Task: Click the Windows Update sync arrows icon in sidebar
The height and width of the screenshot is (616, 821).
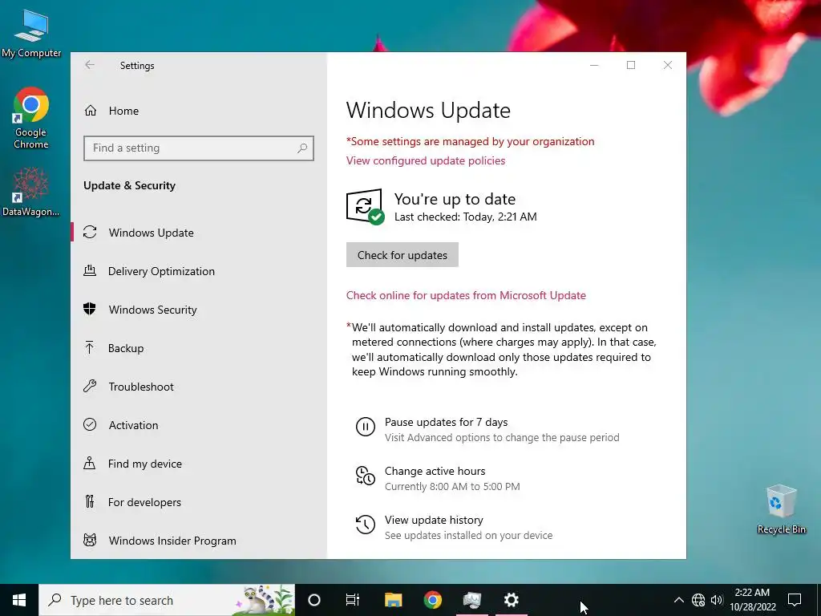Action: (x=90, y=232)
